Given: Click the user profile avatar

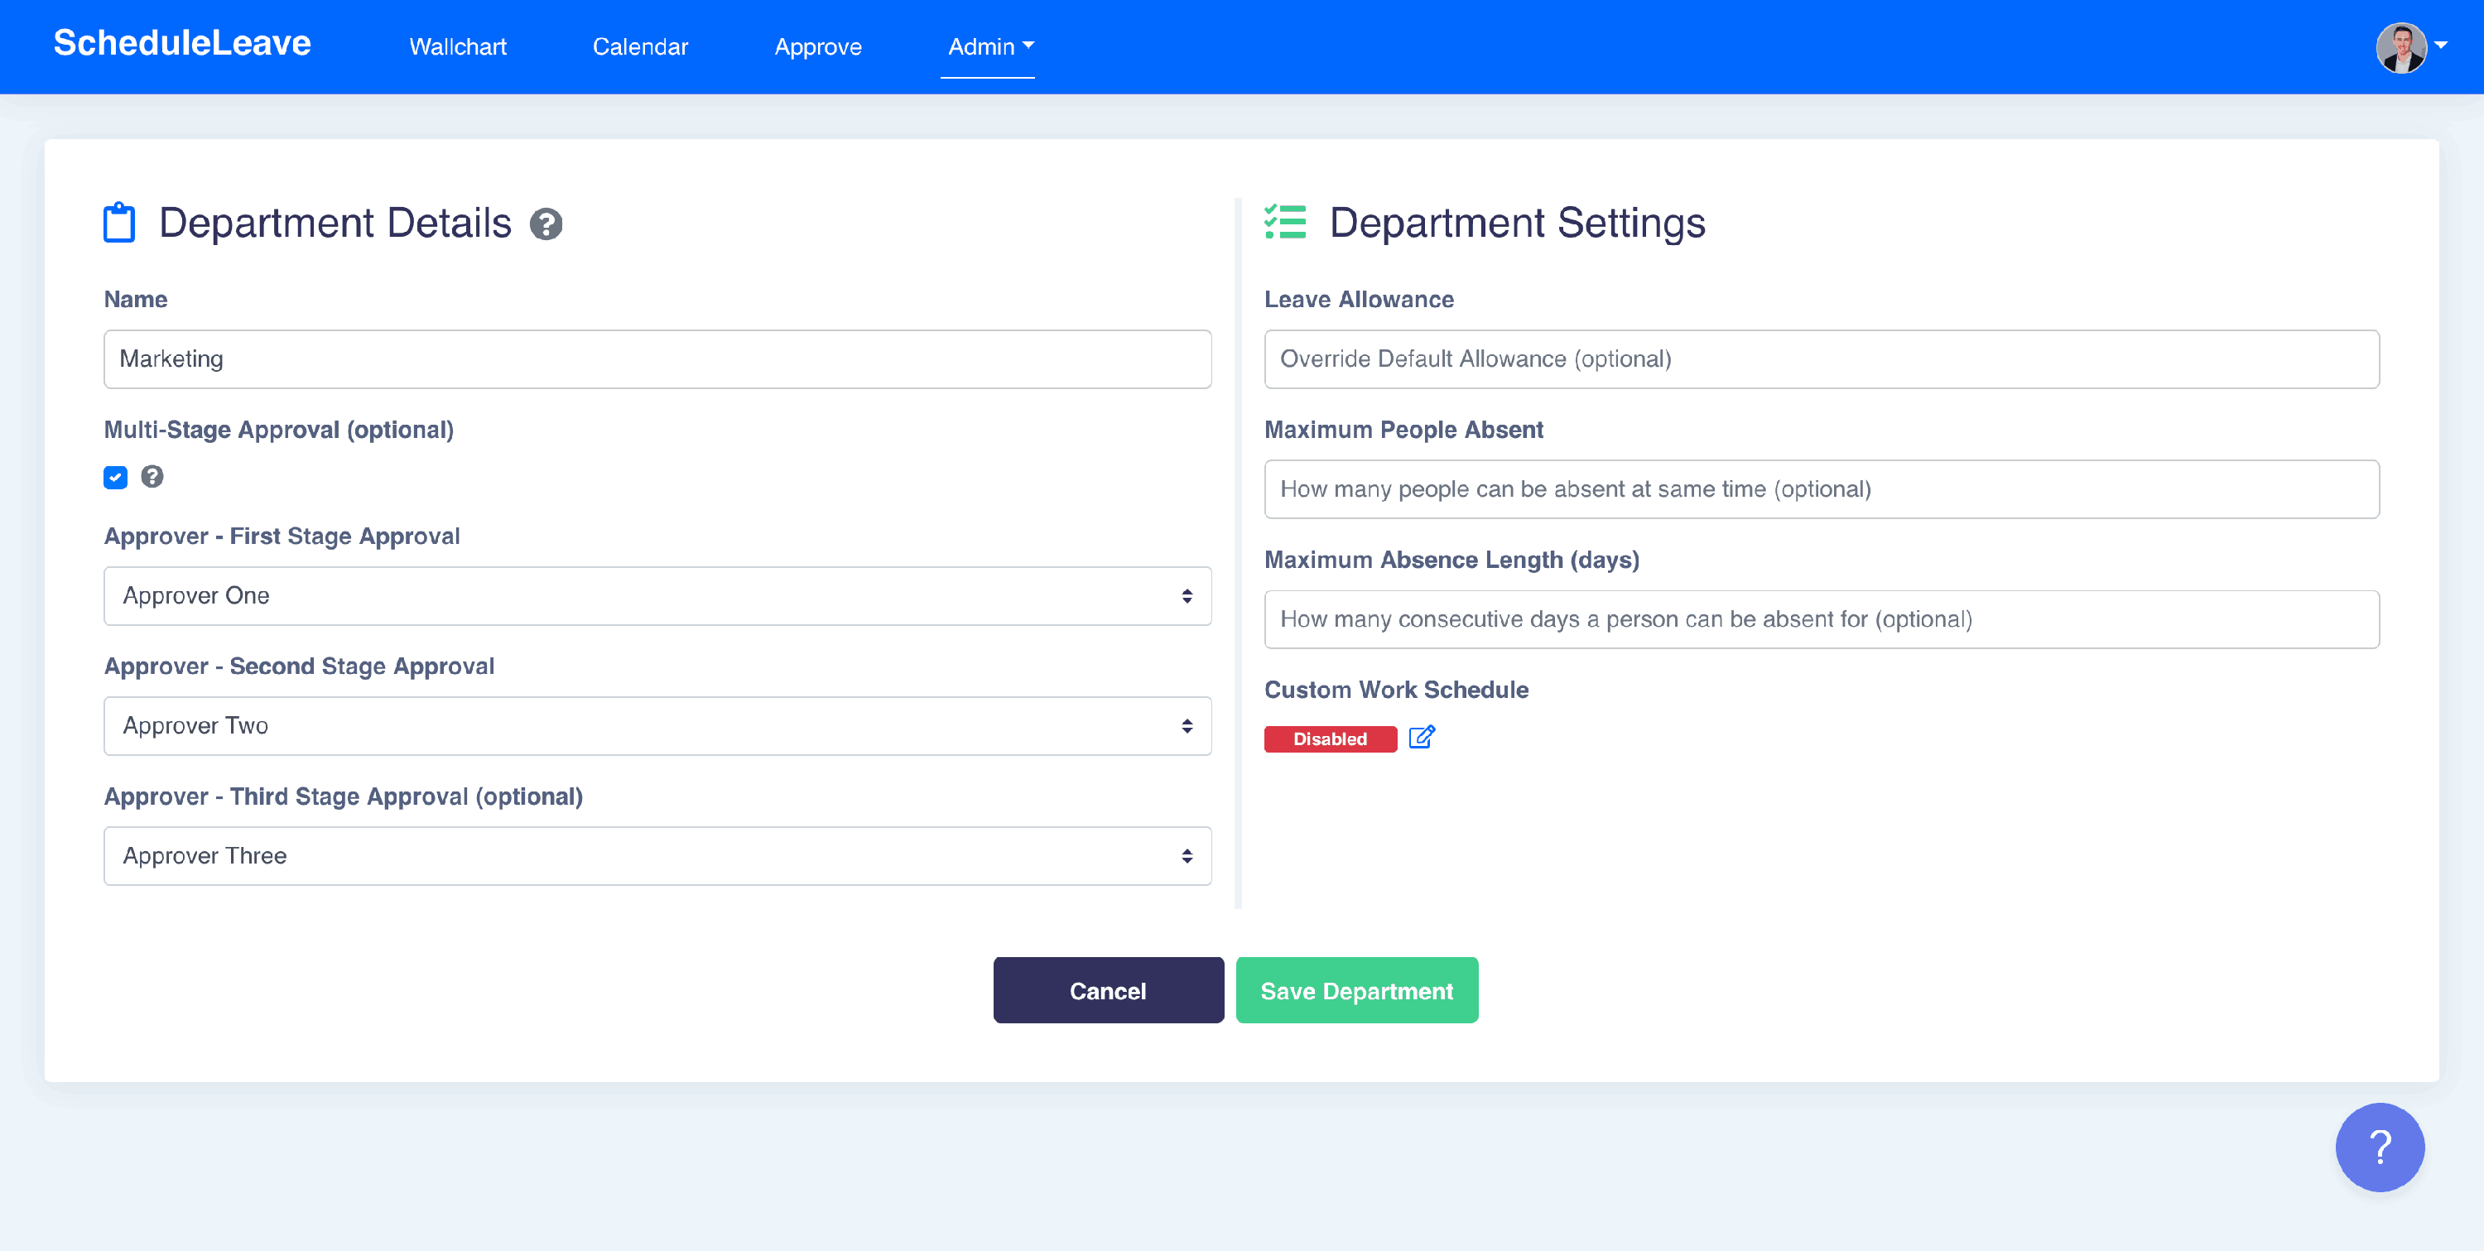Looking at the screenshot, I should pyautogui.click(x=2400, y=47).
